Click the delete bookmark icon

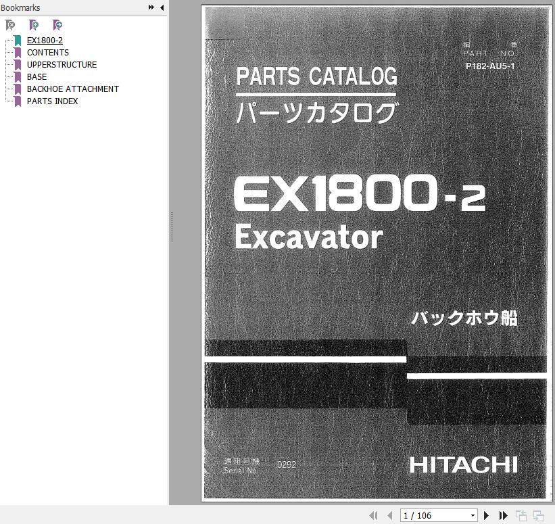(x=11, y=25)
